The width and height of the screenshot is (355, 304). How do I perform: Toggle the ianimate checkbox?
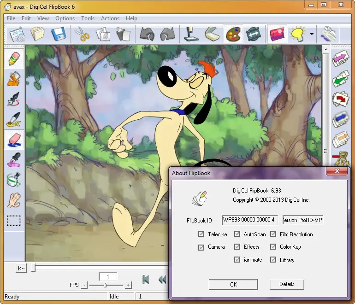tap(237, 259)
